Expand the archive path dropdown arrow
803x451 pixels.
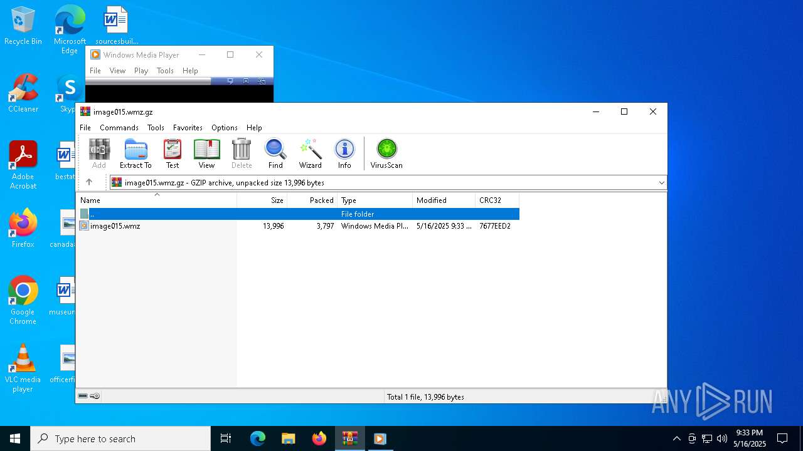coord(661,183)
